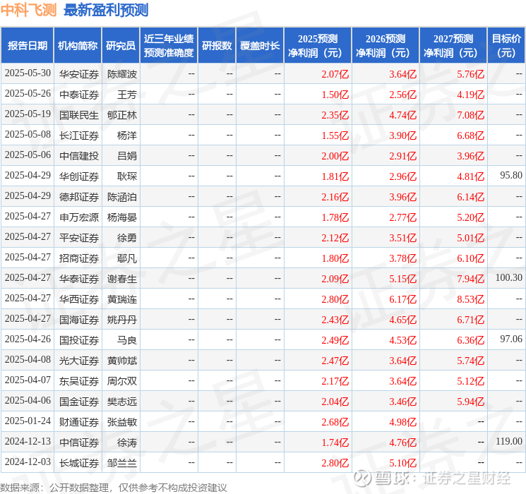This screenshot has height=494, width=526.
Task: Select analyst 邹兰兰
Action: pyautogui.click(x=122, y=463)
